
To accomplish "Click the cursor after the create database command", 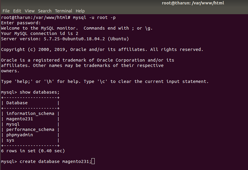I will [x=93, y=161].
